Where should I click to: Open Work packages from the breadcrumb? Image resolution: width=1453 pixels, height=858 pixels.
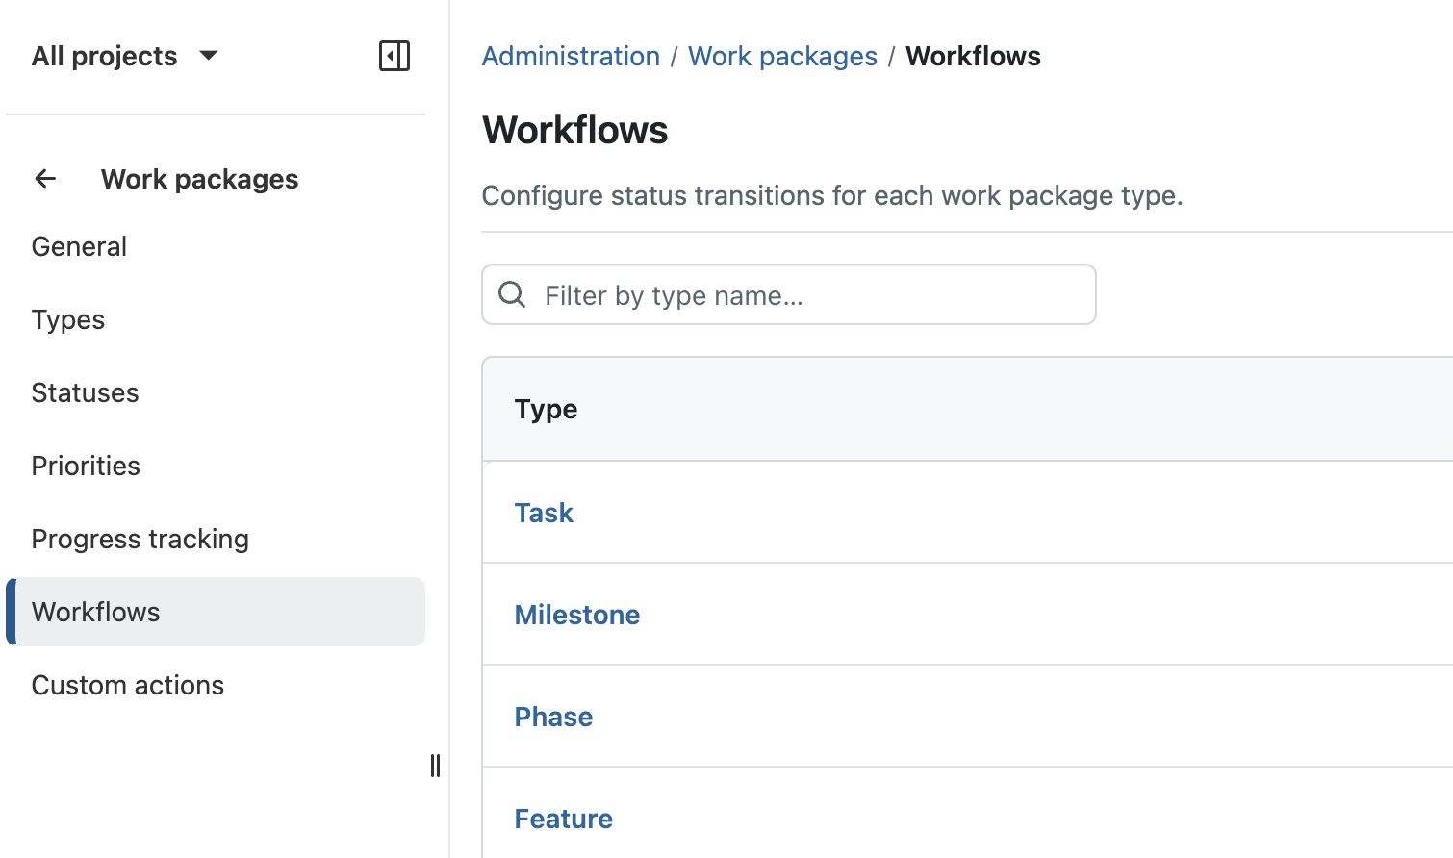(781, 56)
